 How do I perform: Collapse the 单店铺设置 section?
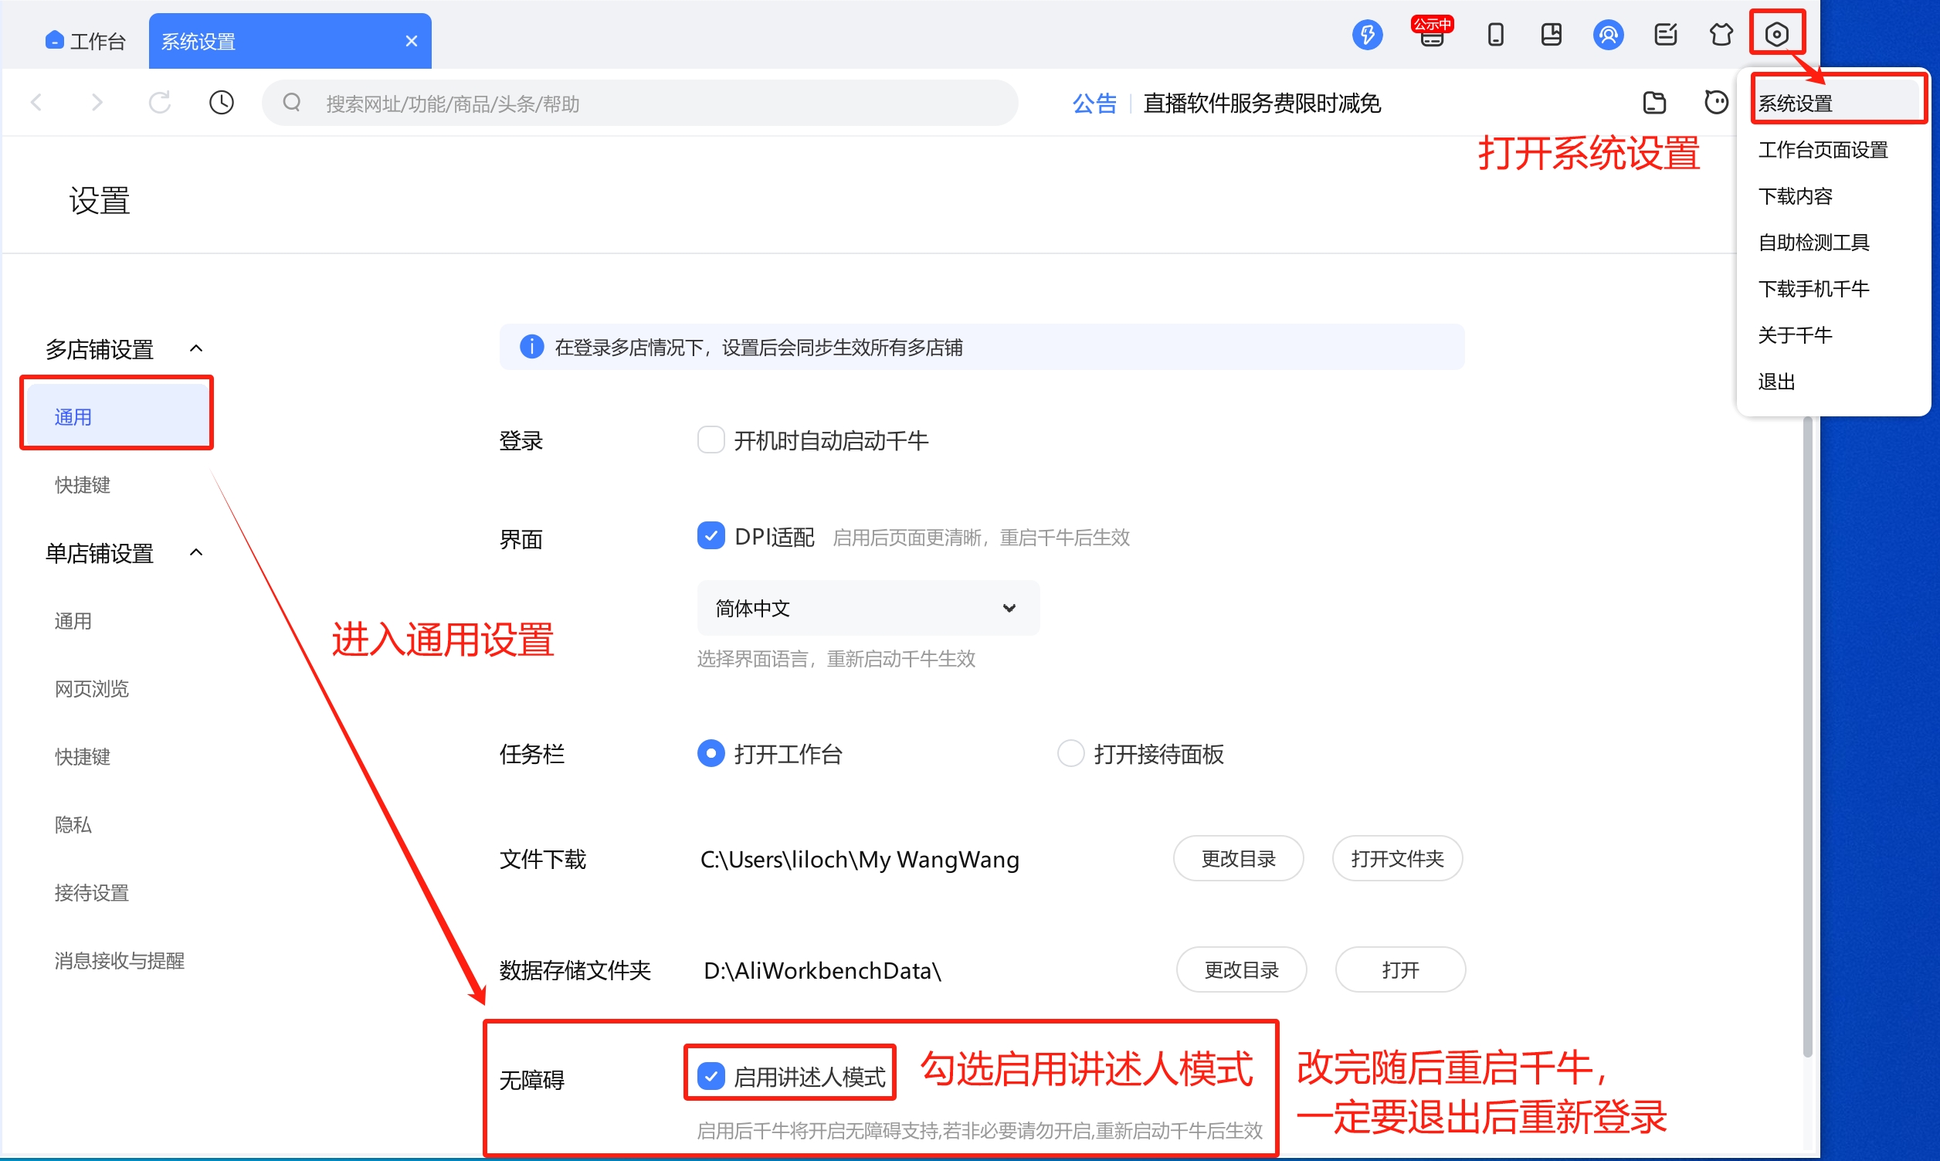pyautogui.click(x=196, y=552)
